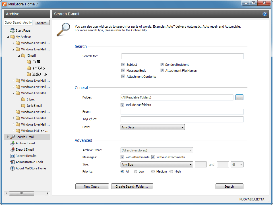
Task: Select the Low priority radio button
Action: [x=135, y=171]
